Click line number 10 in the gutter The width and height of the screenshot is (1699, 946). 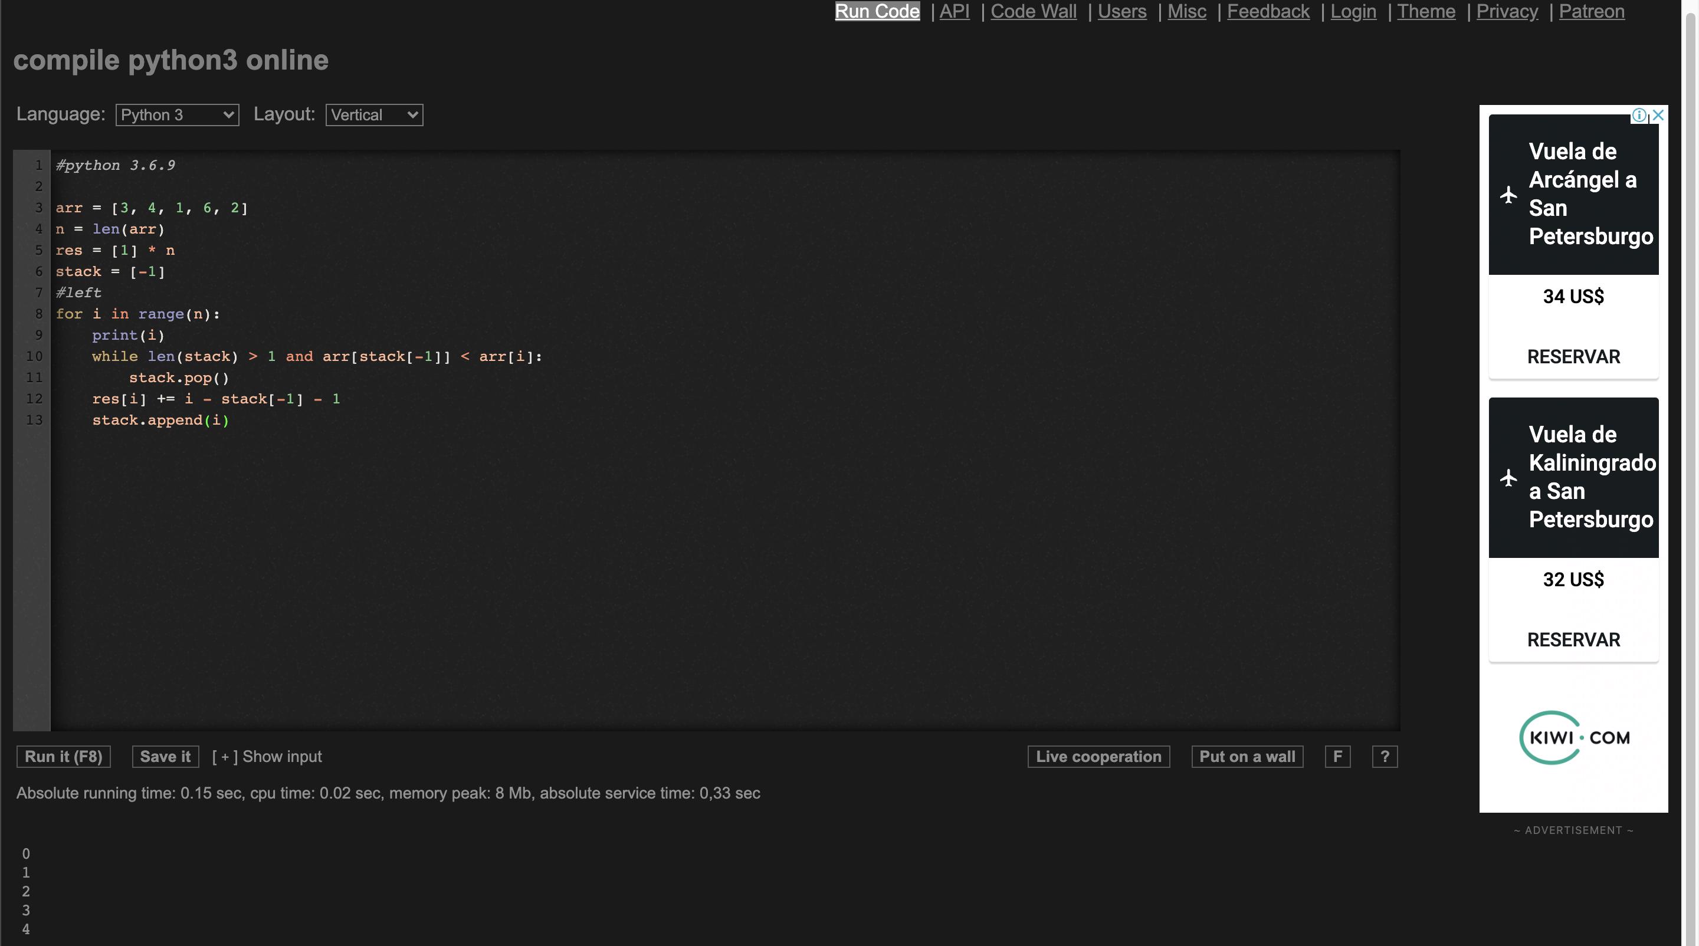(34, 356)
